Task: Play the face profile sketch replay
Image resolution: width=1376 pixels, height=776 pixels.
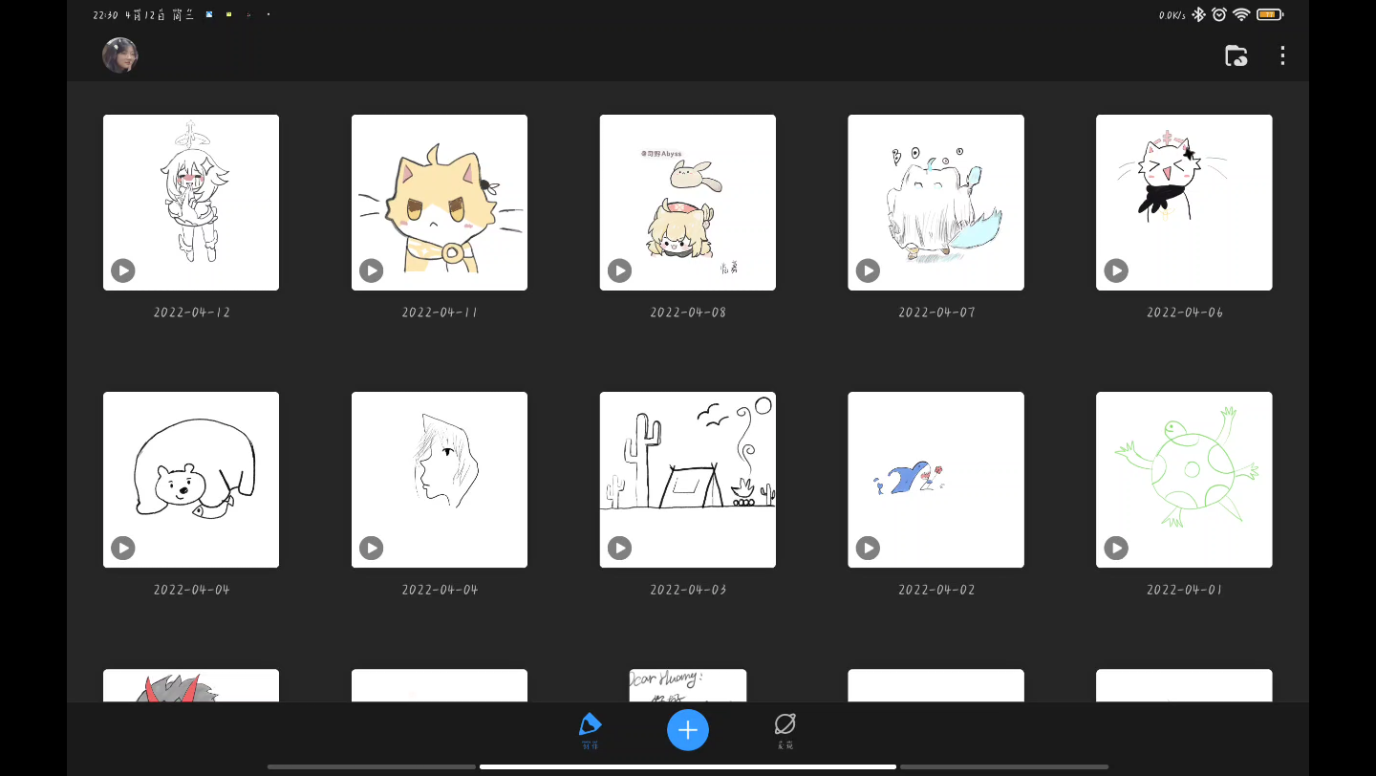Action: (x=372, y=548)
